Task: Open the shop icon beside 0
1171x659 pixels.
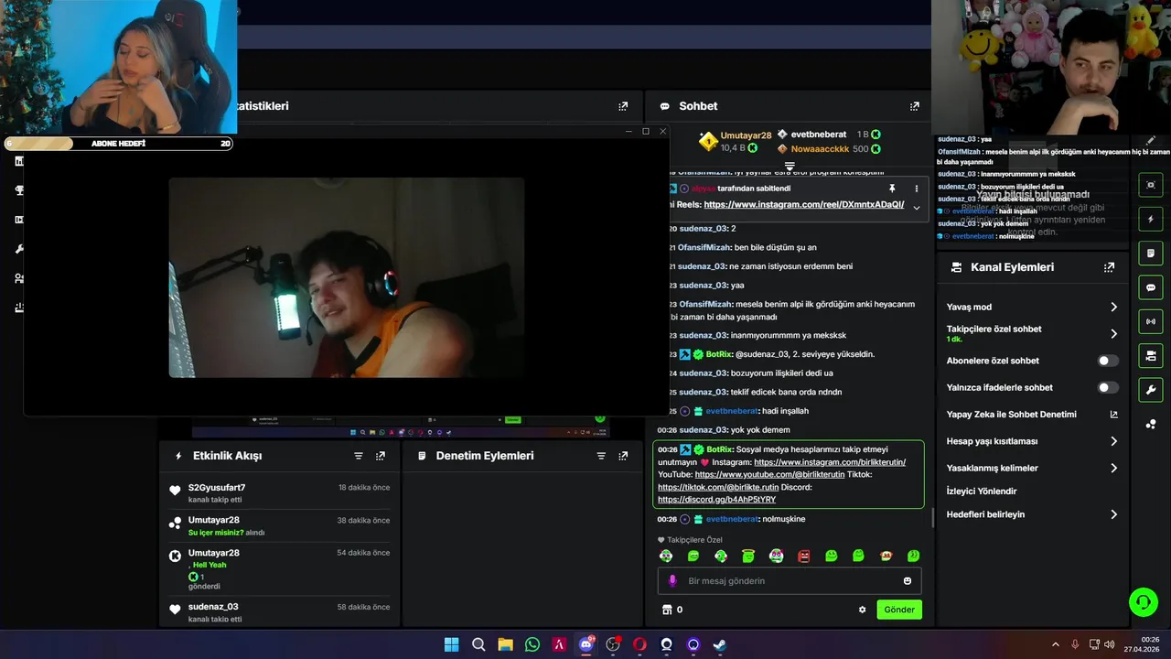Action: (x=667, y=610)
